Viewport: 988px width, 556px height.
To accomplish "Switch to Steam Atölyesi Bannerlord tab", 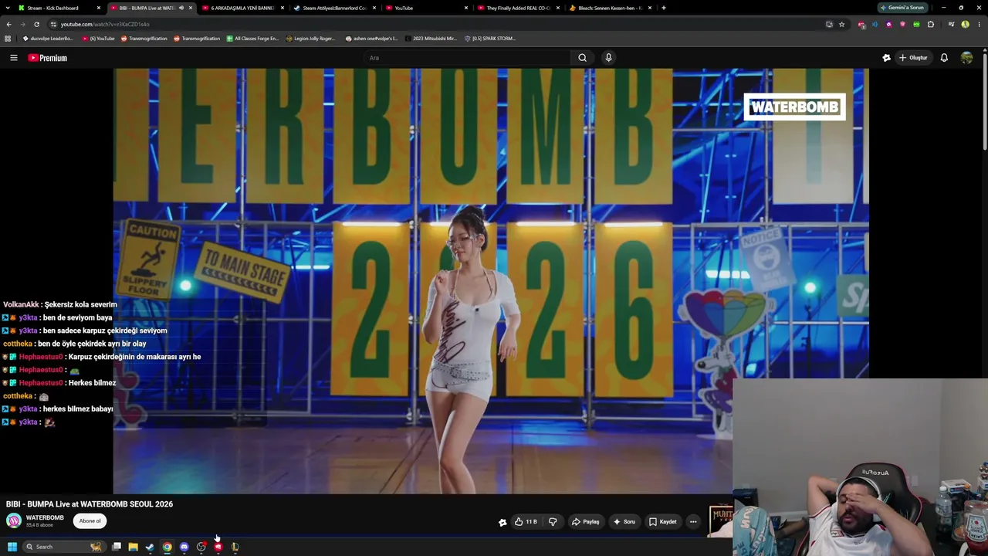I will coord(333,8).
